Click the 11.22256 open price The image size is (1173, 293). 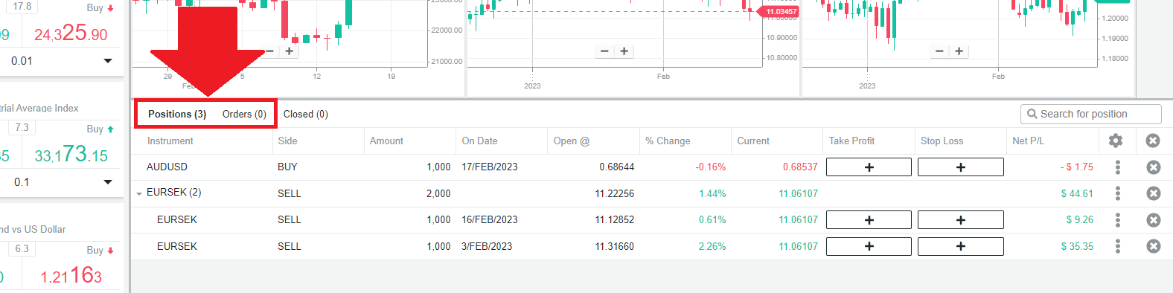(614, 193)
